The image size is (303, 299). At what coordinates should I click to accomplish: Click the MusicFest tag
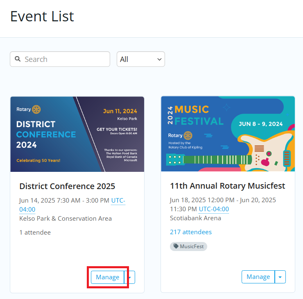click(188, 247)
